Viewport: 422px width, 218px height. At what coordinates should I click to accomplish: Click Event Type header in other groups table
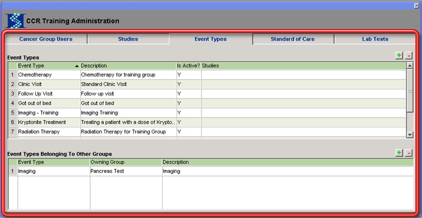pyautogui.click(x=53, y=162)
